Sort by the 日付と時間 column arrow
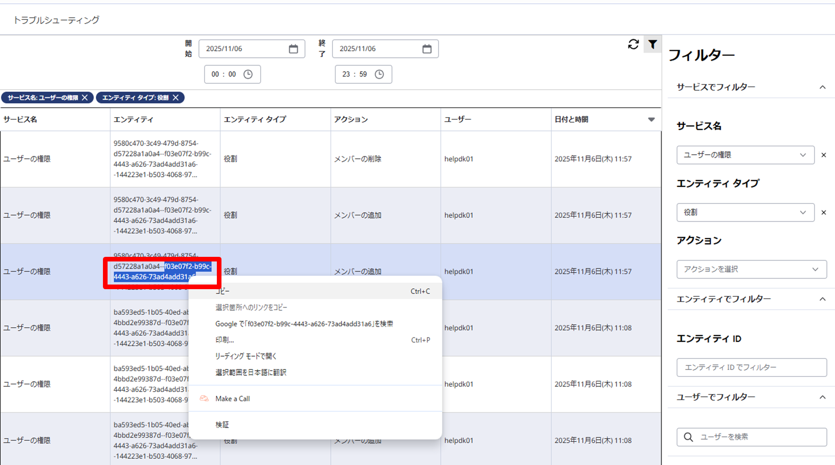The height and width of the screenshot is (465, 835). (651, 120)
